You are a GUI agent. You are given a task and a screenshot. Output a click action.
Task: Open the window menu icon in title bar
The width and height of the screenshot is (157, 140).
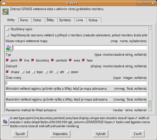(4, 3)
